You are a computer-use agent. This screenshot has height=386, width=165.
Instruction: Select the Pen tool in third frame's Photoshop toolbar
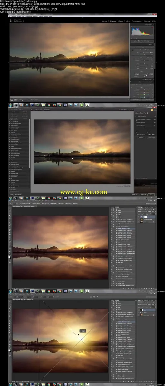click(x=10, y=242)
